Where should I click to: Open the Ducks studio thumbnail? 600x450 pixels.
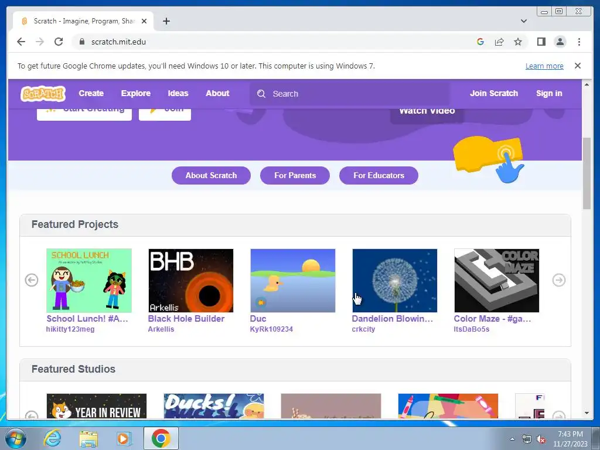pos(213,406)
